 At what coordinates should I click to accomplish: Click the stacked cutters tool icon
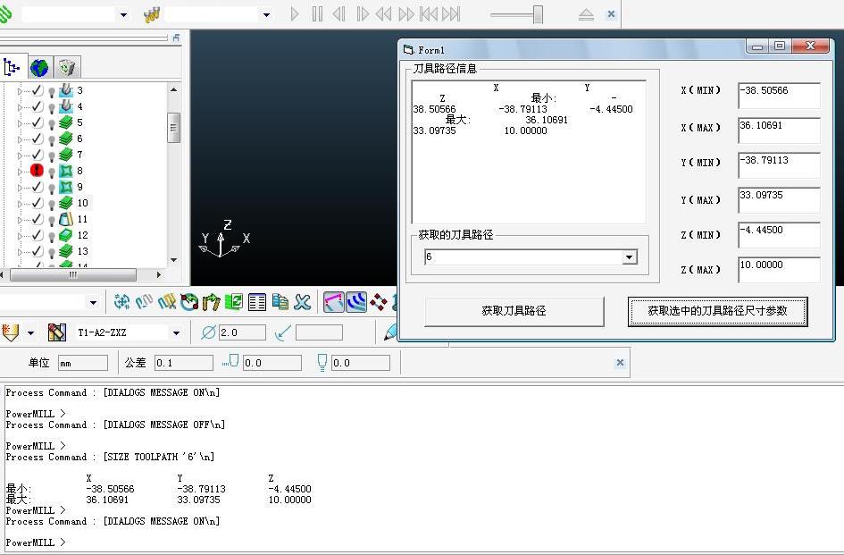(152, 14)
